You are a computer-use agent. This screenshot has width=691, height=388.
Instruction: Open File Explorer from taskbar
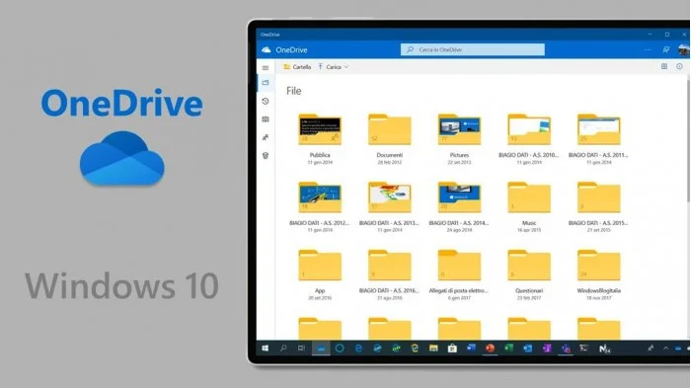point(433,349)
